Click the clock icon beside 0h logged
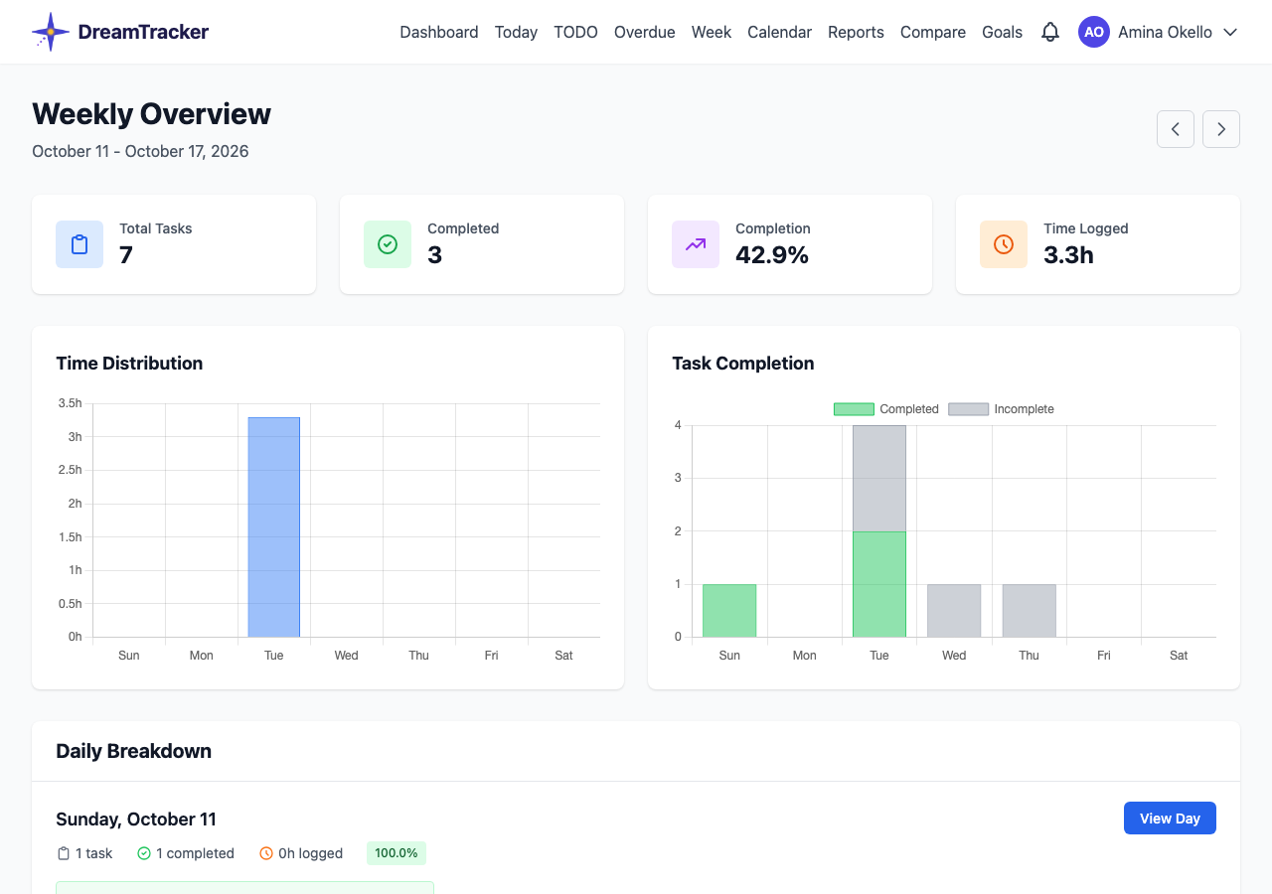 (266, 853)
